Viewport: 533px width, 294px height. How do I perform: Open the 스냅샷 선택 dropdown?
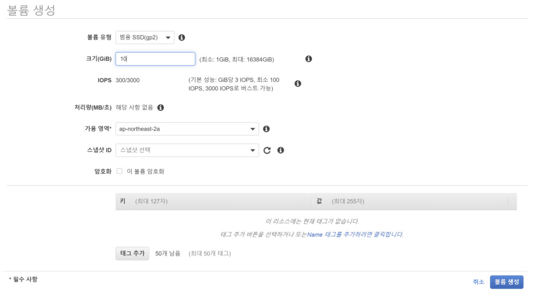click(x=187, y=150)
